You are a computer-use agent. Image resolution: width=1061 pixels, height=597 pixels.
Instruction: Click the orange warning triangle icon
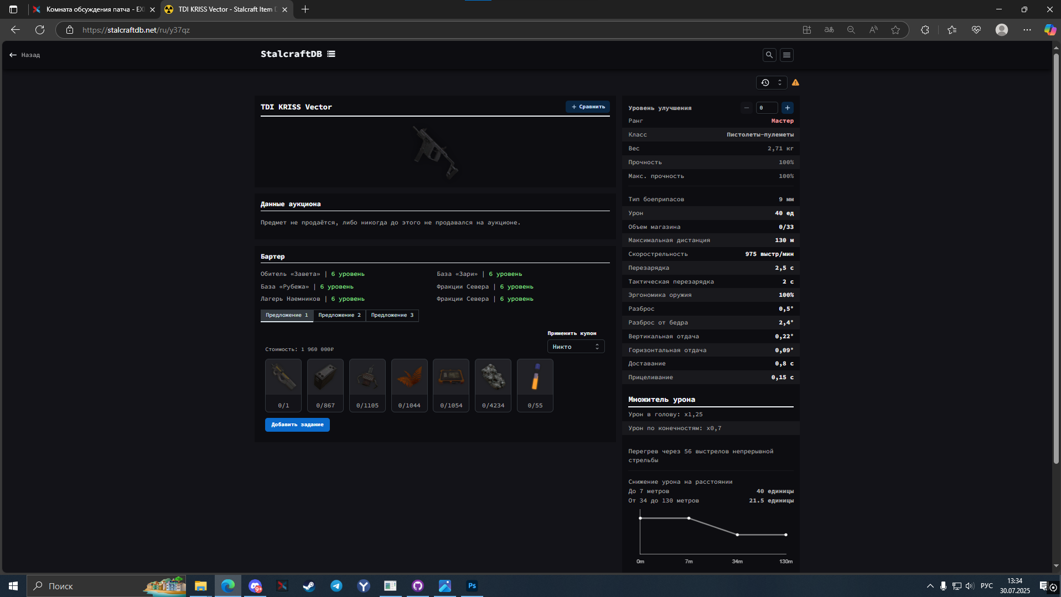(795, 82)
